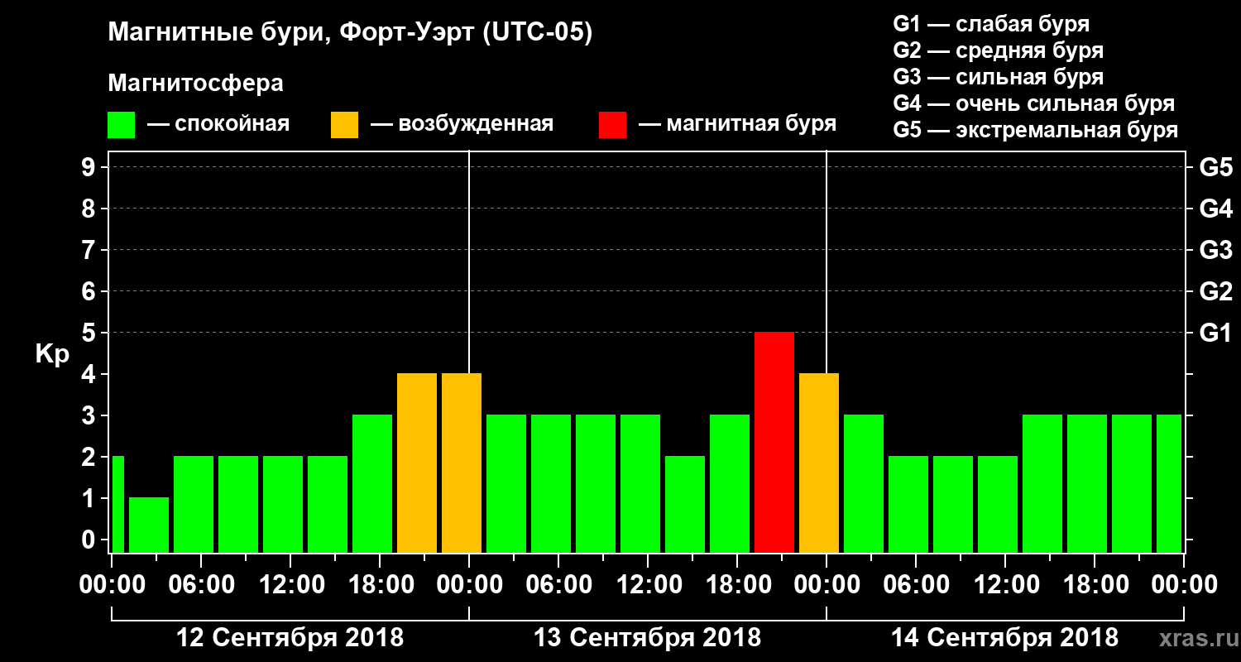1241x662 pixels.
Task: Select the red Kp 5 storm bar
Action: [774, 443]
